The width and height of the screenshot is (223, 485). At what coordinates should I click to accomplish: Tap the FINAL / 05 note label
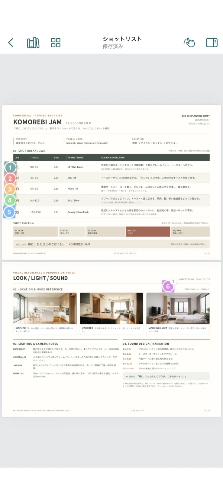(19, 373)
